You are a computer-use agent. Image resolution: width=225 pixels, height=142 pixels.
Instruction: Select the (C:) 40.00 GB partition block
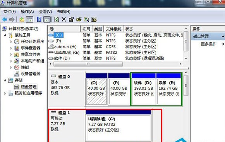click(x=96, y=89)
